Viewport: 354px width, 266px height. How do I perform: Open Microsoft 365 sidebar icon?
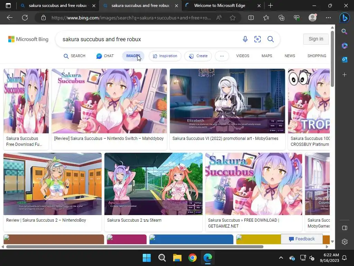(x=344, y=45)
